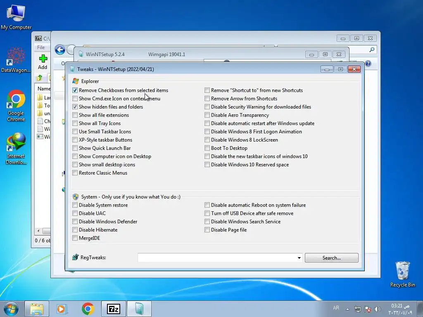Enable Disable UAC checkbox

(75, 213)
